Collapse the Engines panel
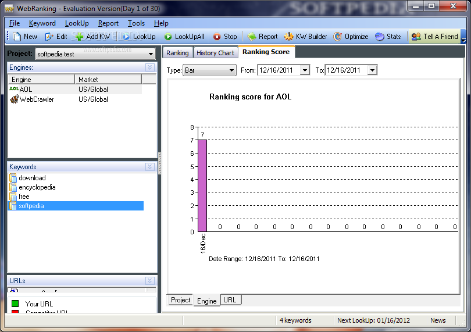This screenshot has height=332, width=471. (150, 67)
